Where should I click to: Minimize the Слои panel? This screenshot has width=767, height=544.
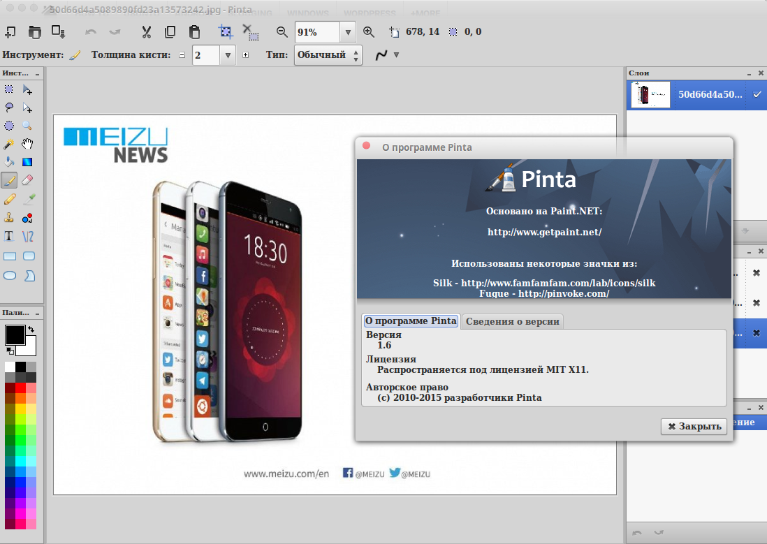tap(749, 73)
